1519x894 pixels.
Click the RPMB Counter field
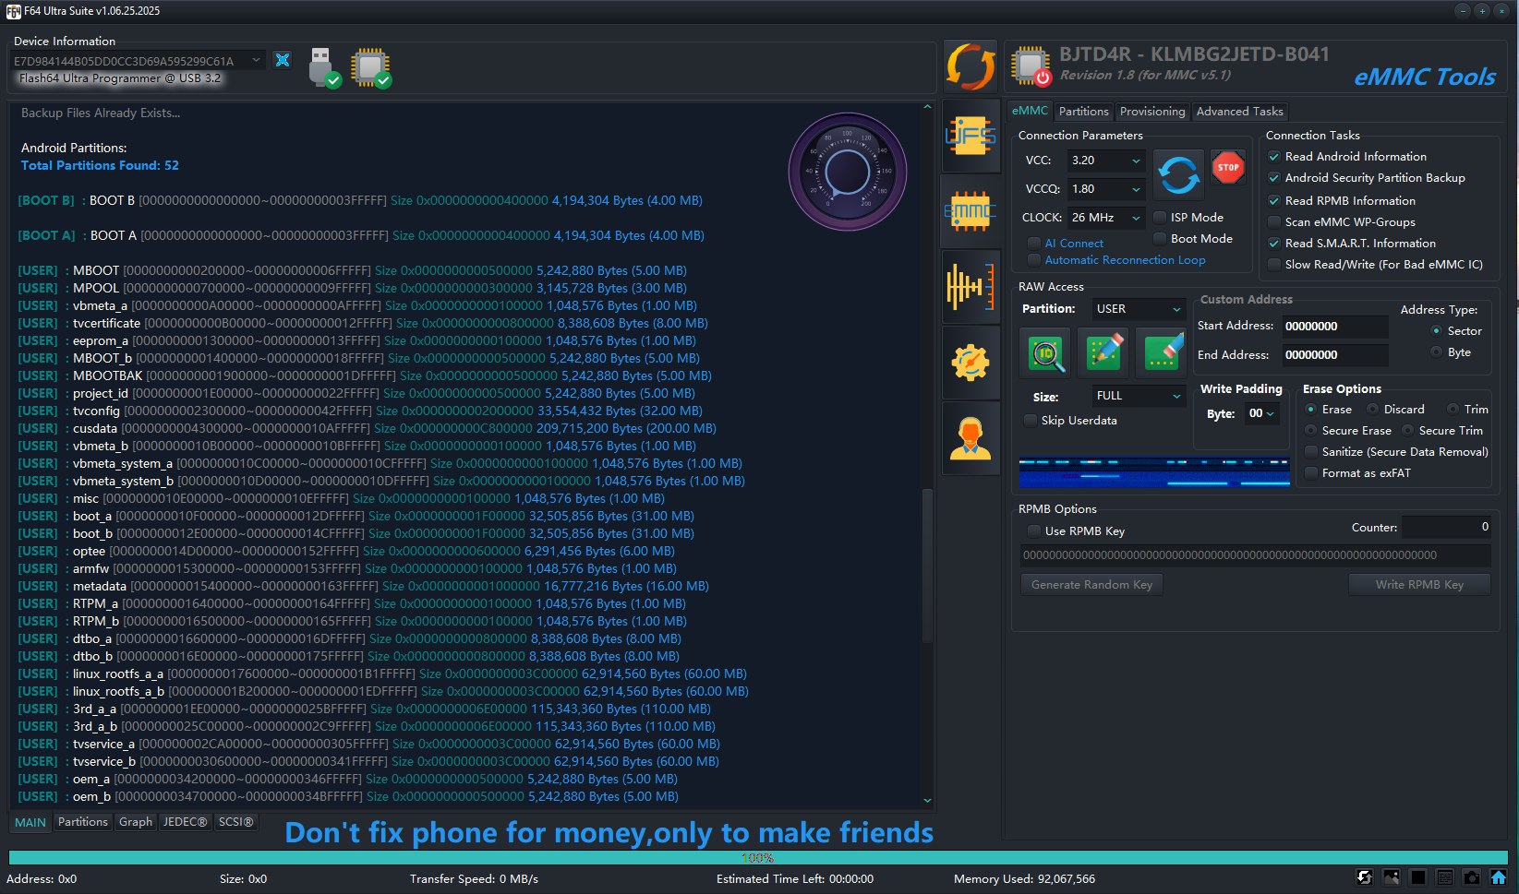pos(1446,528)
